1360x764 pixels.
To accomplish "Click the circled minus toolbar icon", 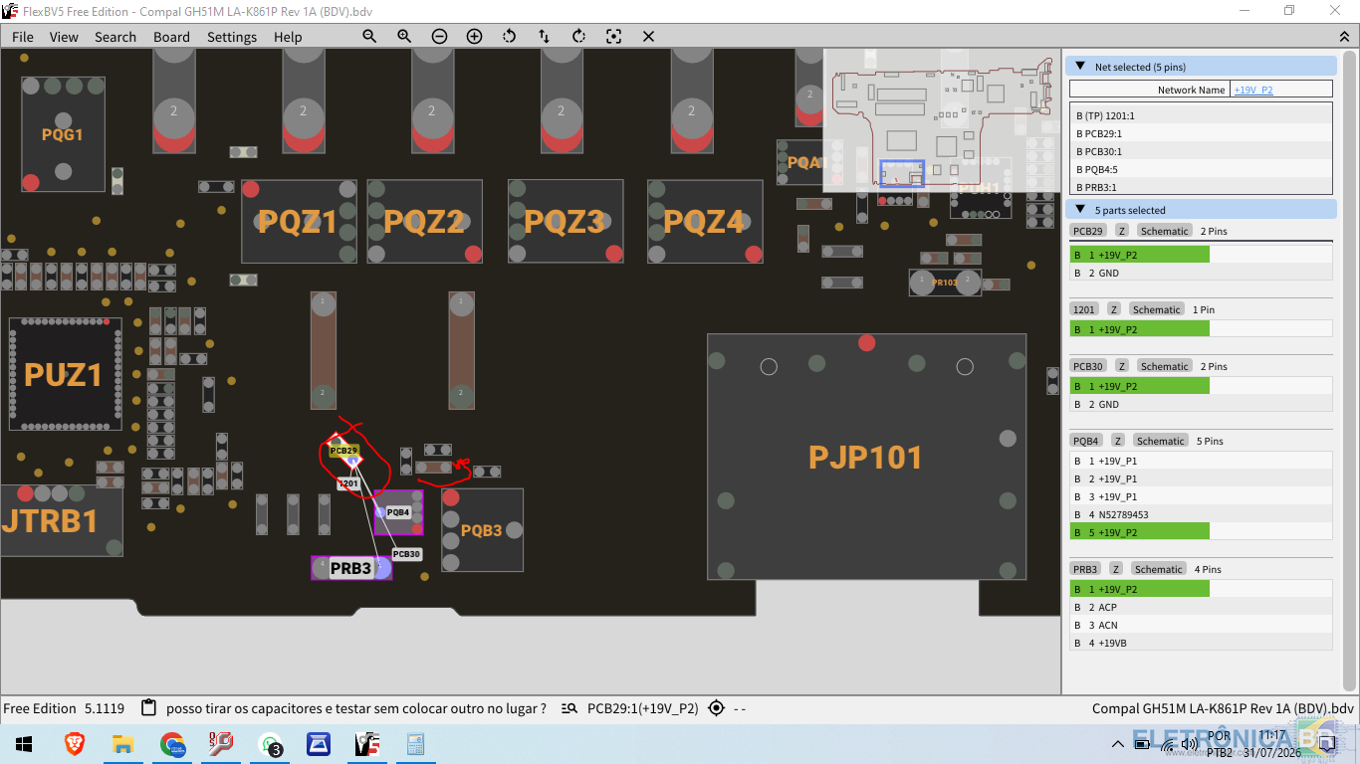I will point(439,36).
